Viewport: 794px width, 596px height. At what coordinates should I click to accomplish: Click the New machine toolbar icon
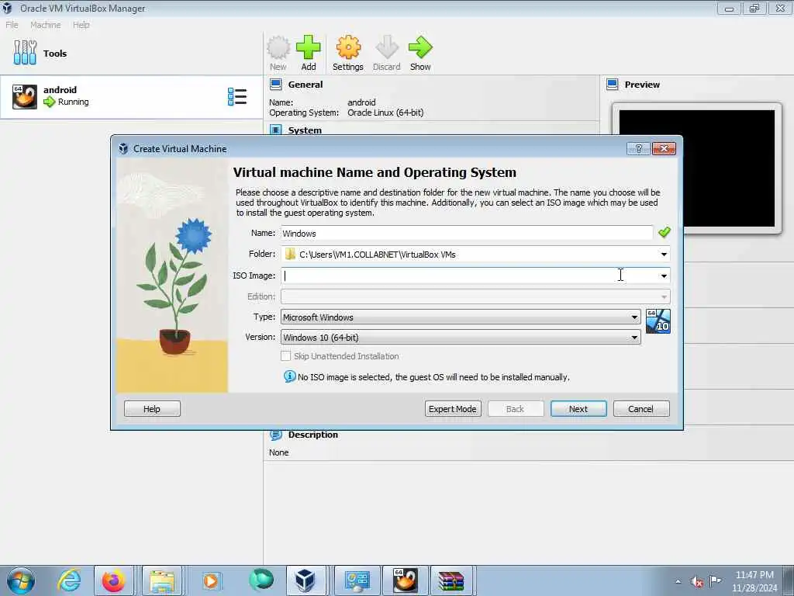(x=278, y=47)
